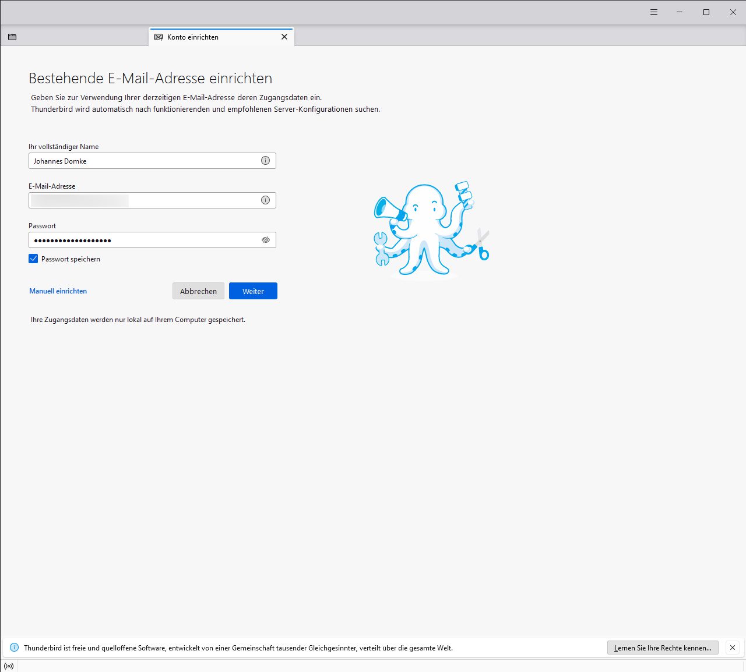746x672 pixels.
Task: Close the Thunderbird window
Action: pyautogui.click(x=733, y=12)
